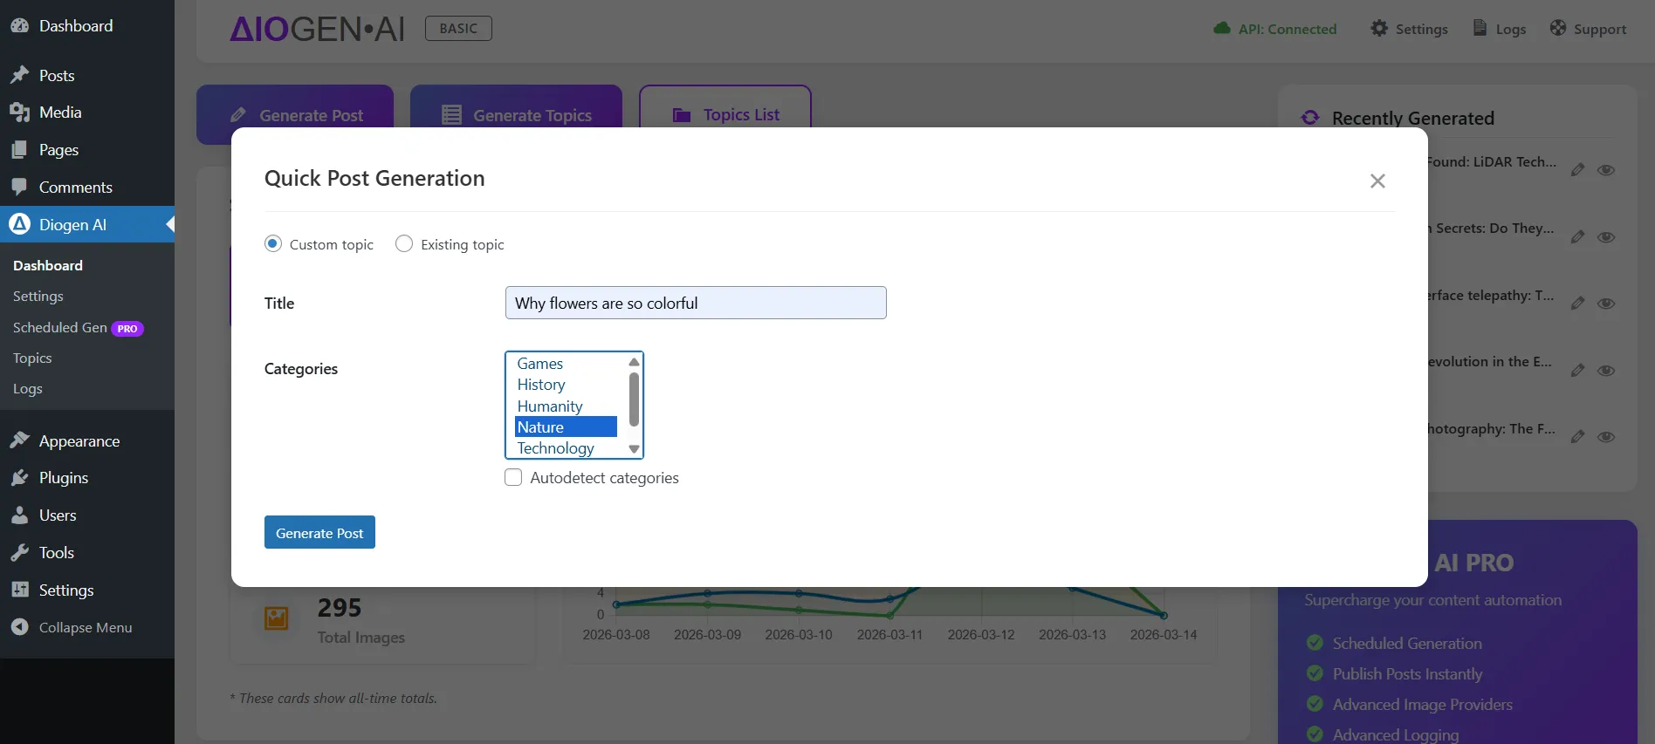
Task: View the LiDAR Tech post via eye icon
Action: pyautogui.click(x=1606, y=170)
